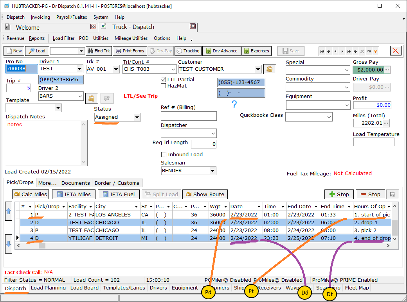Open Print Forms from the toolbar

(130, 51)
